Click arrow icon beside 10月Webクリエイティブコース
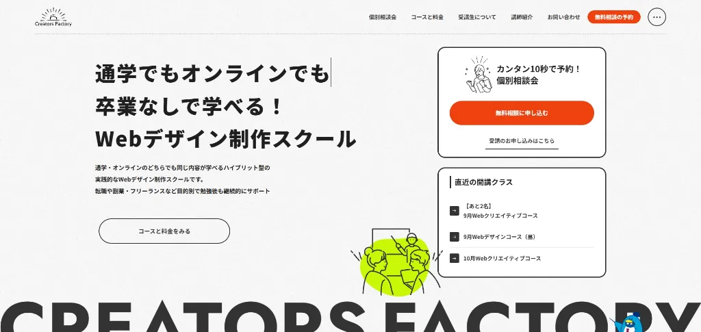701x332 pixels. coord(455,258)
